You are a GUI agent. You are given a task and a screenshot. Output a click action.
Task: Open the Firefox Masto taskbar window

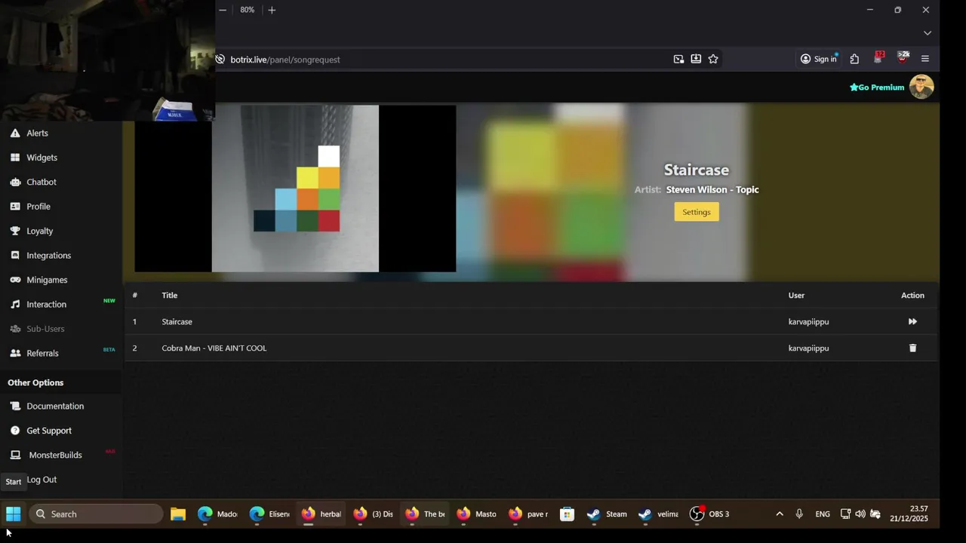(477, 514)
